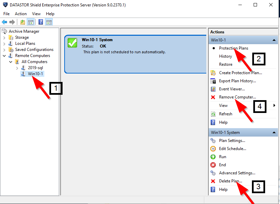Viewport: 280px width, 204px height.
Task: Click the Back arrow toolbar icon
Action: [4, 22]
